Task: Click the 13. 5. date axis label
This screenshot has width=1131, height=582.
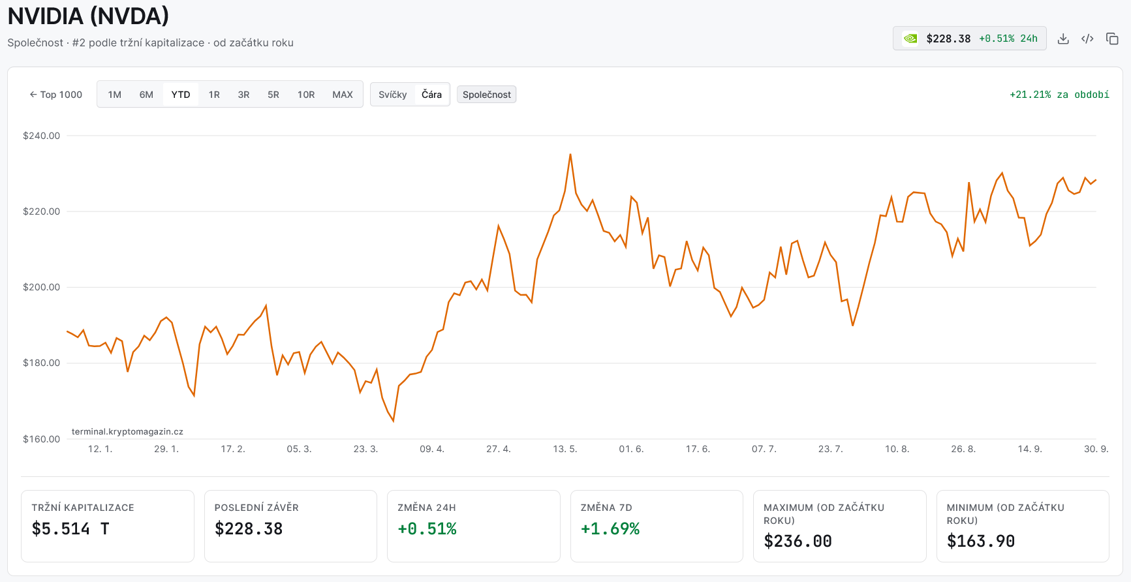Action: click(565, 449)
